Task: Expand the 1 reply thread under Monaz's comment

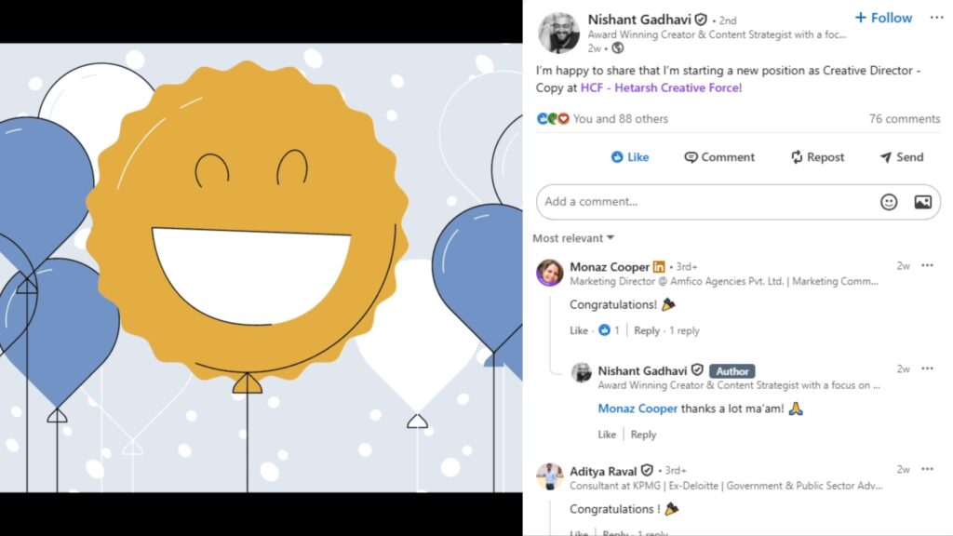Action: click(684, 330)
